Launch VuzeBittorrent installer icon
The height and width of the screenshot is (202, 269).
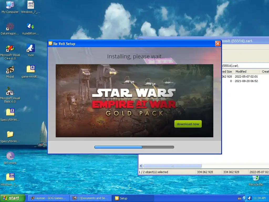pyautogui.click(x=30, y=29)
